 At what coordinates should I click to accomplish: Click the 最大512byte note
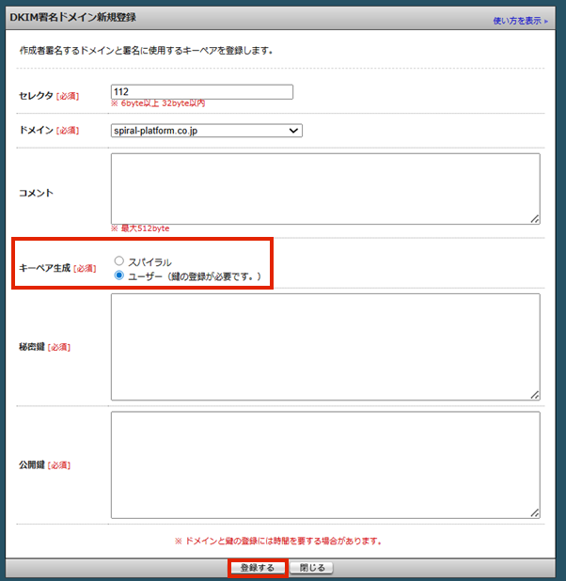(140, 228)
